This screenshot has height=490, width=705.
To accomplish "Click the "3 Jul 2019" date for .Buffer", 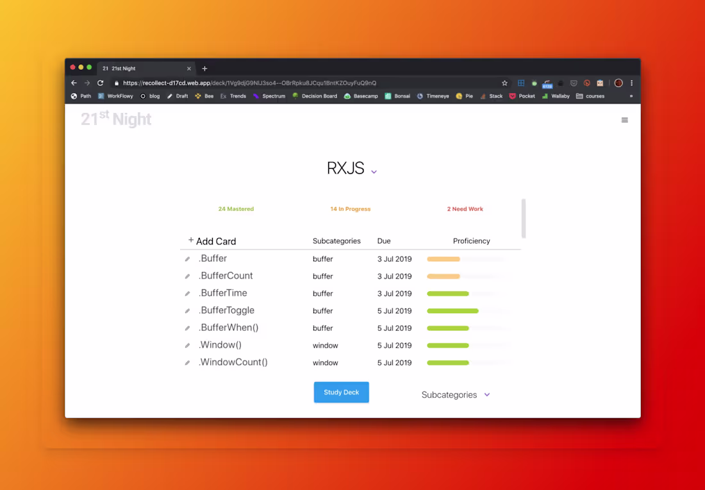I will [394, 259].
